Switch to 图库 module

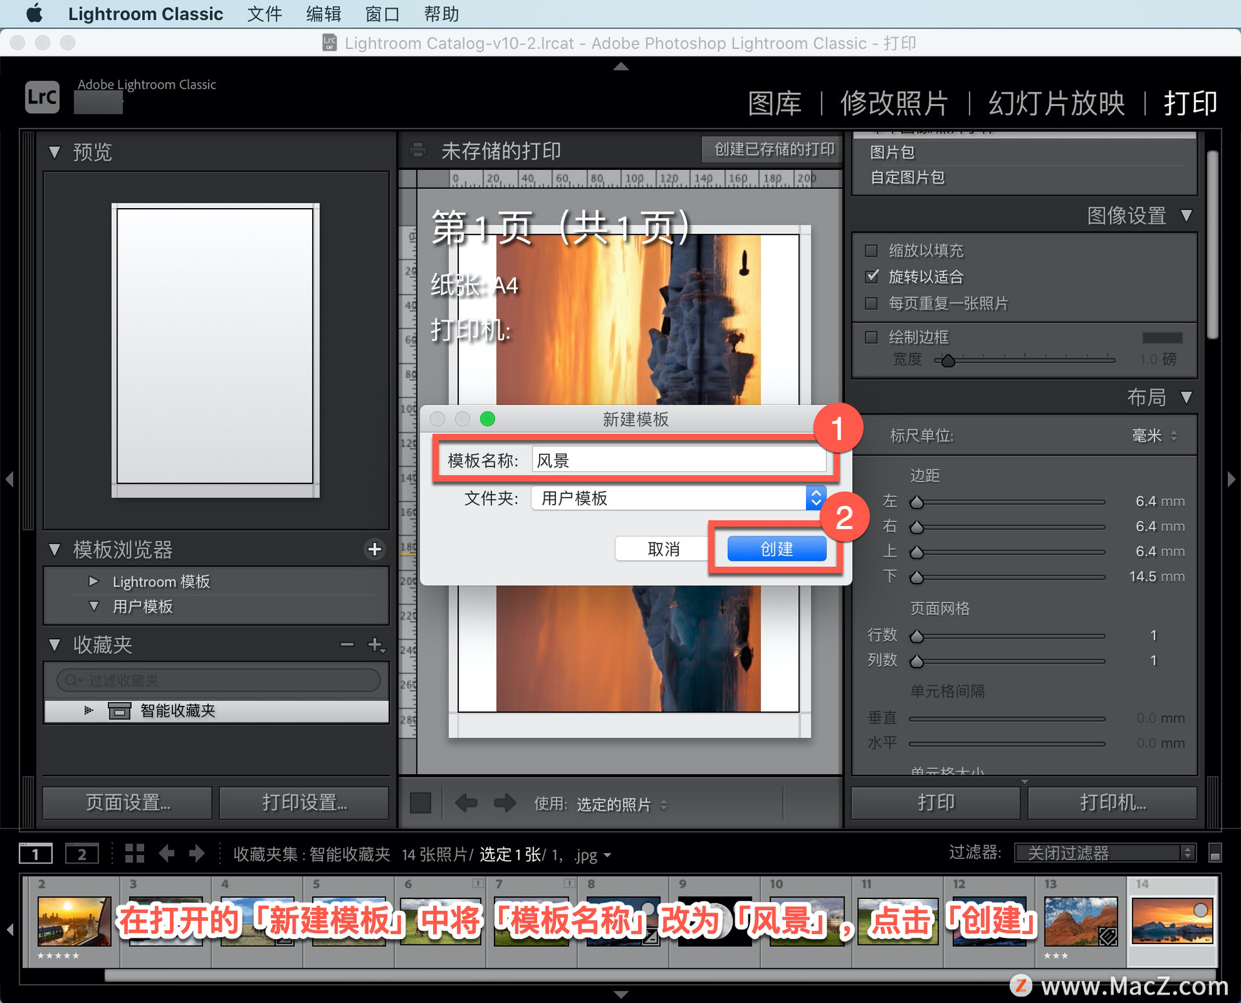774,103
